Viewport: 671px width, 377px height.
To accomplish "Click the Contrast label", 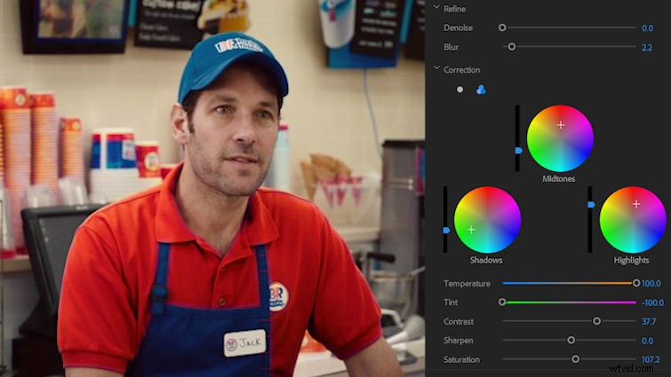I will tap(459, 321).
